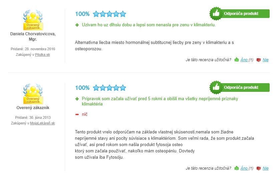Vote Áno on the 2013 review

(244, 168)
